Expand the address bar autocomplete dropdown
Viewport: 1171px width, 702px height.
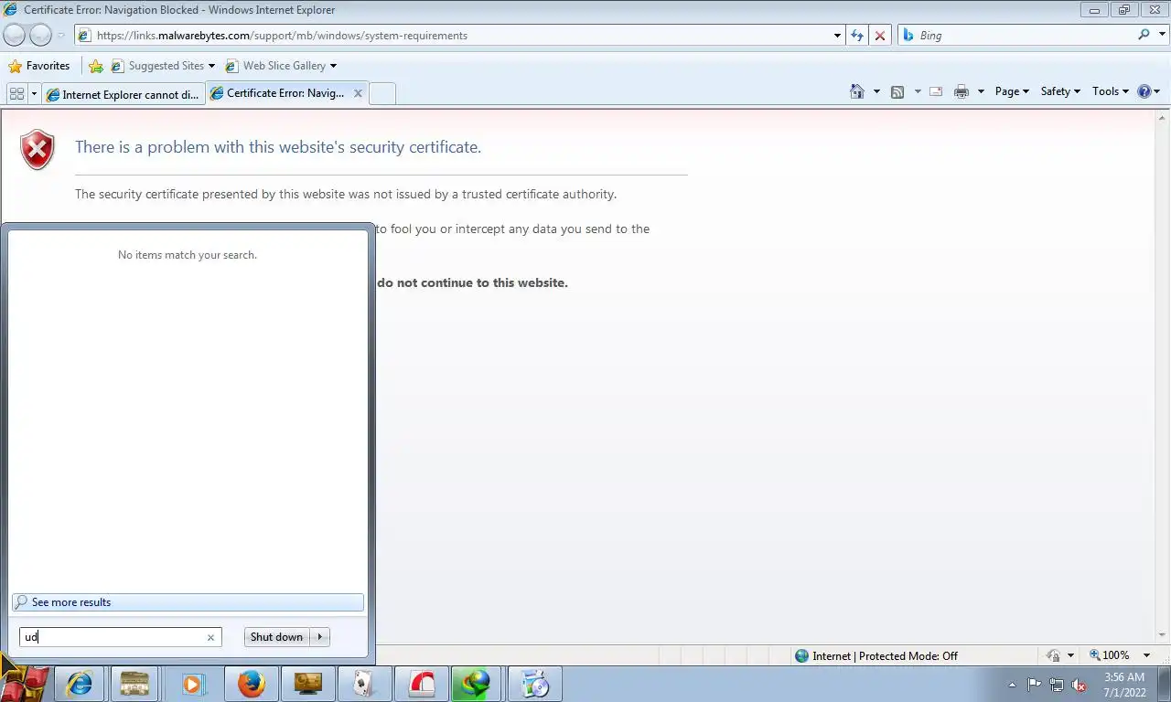[837, 36]
